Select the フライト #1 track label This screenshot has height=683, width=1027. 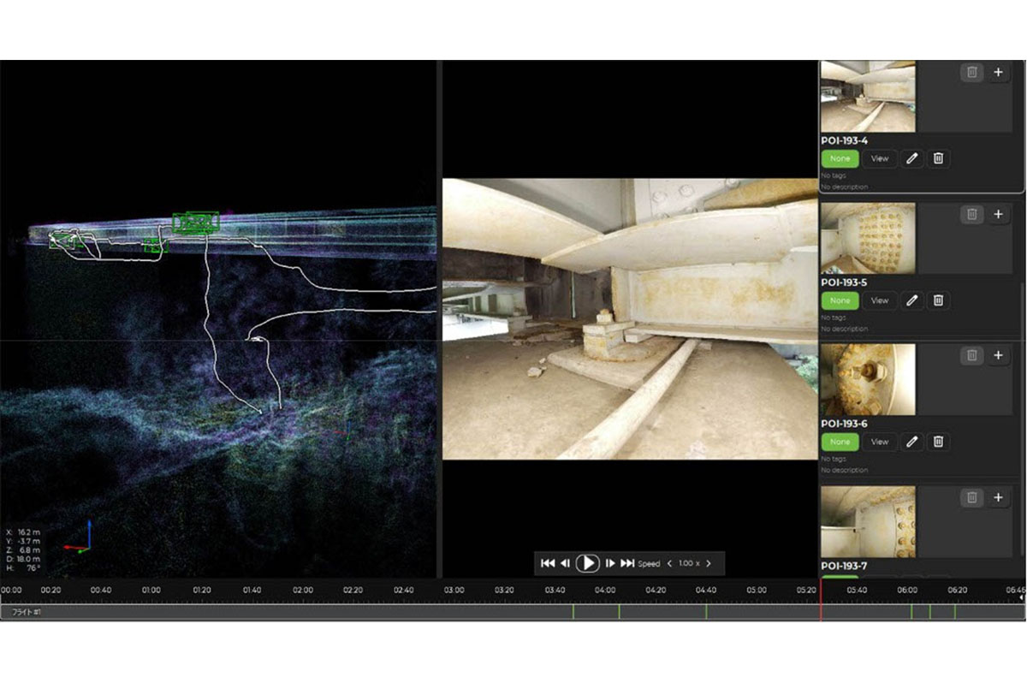click(x=26, y=612)
